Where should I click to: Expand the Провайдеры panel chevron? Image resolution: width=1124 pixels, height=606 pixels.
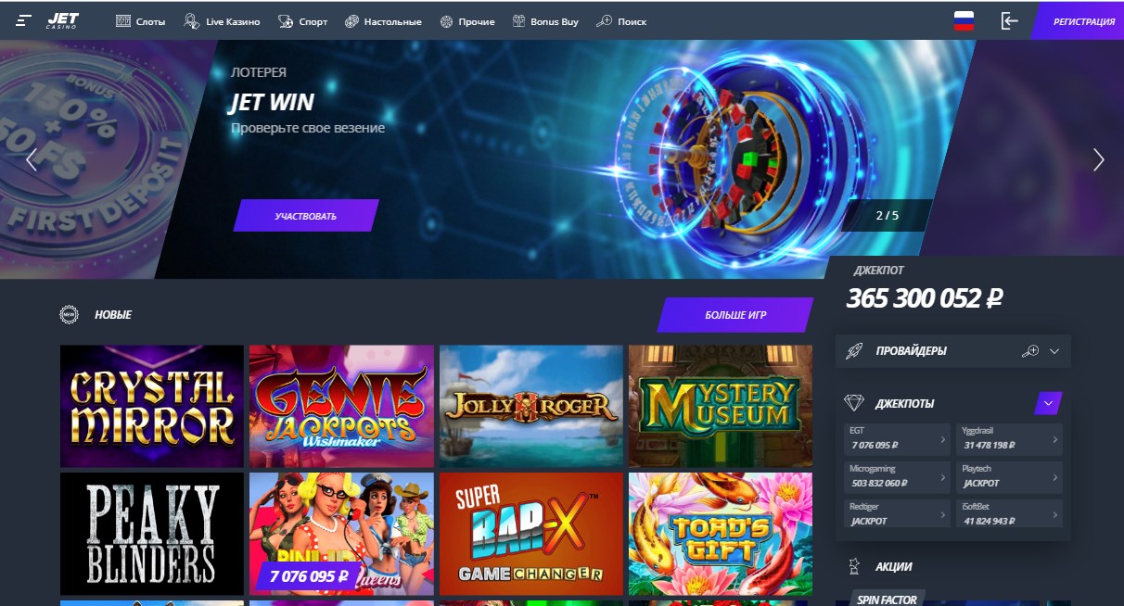pos(1054,351)
